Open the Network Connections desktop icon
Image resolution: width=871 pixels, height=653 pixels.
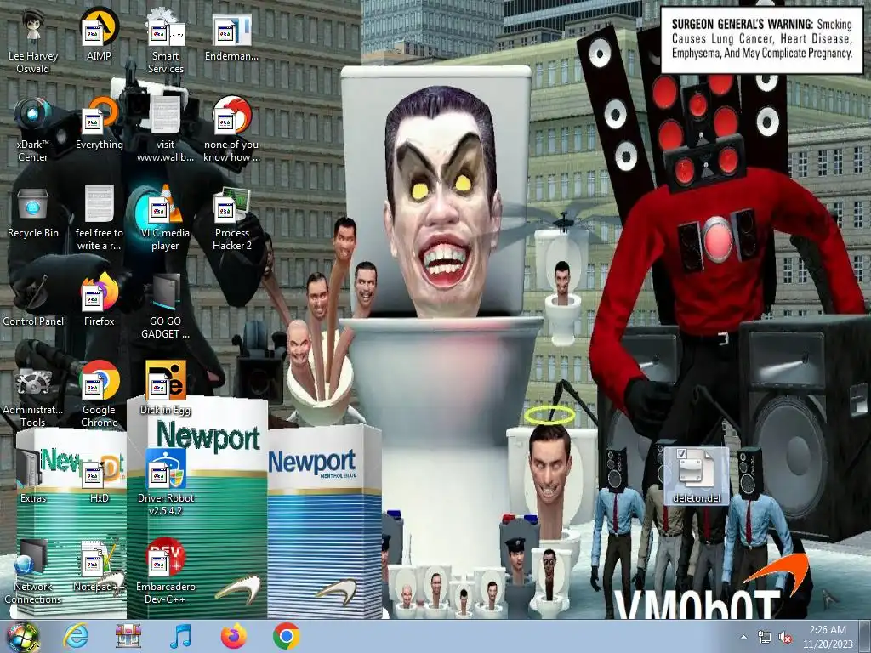pyautogui.click(x=33, y=572)
